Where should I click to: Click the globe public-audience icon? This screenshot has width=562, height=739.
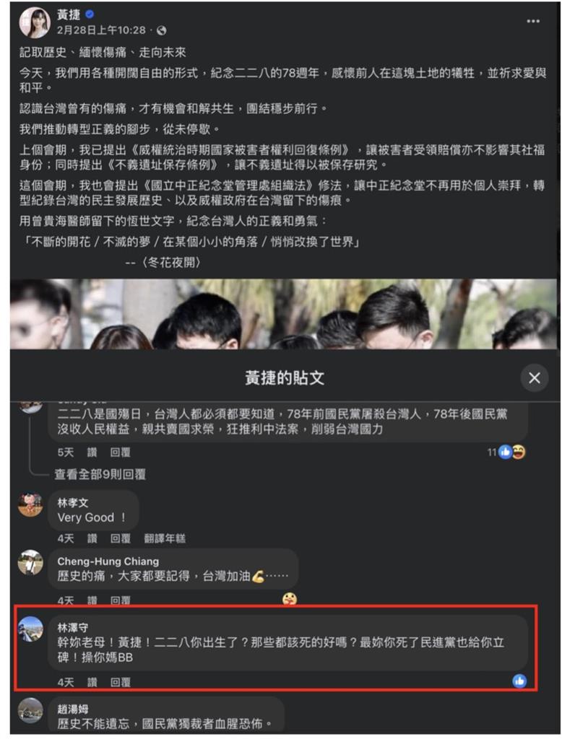[x=161, y=30]
